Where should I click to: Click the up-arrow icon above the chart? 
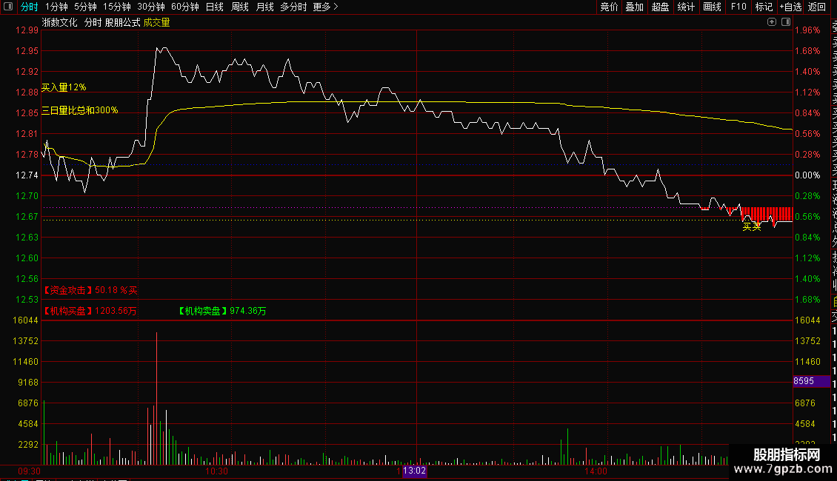coord(771,22)
